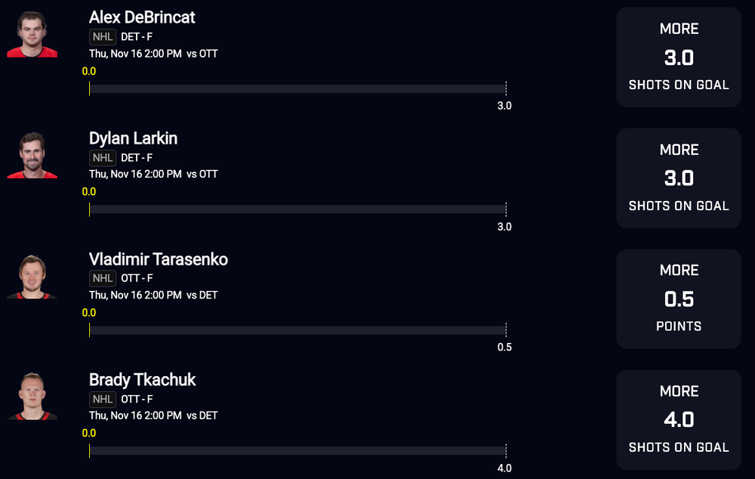Click the Brady Tkachuk name heading
Screen dimensions: 755x479
[x=143, y=380]
